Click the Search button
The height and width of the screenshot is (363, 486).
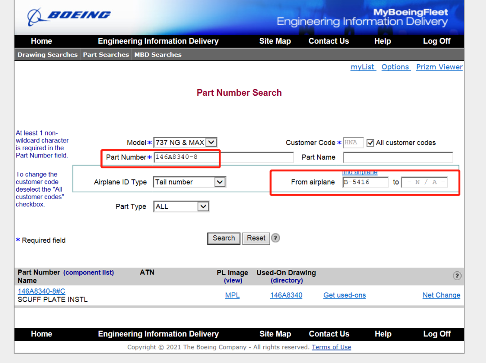(x=224, y=238)
